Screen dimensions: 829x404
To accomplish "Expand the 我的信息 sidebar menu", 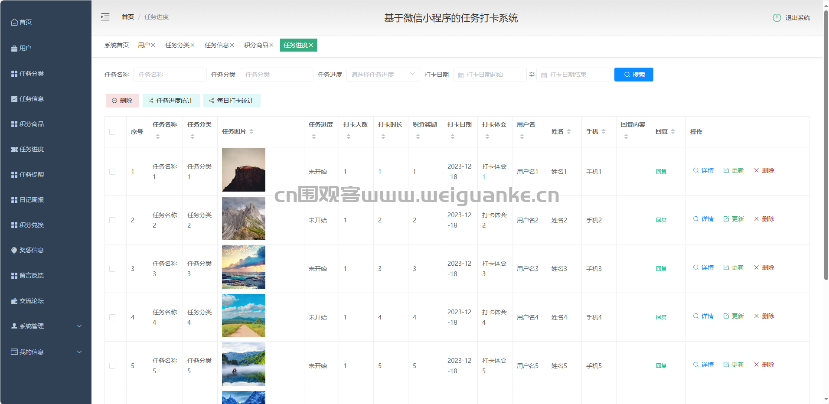I will 46,352.
